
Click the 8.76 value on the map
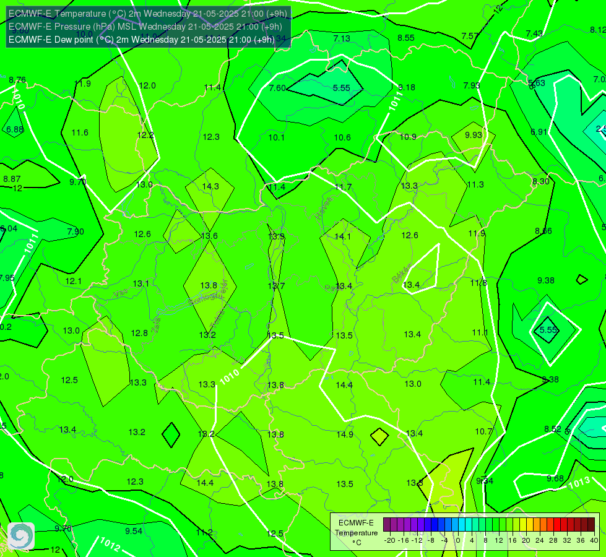[17, 80]
